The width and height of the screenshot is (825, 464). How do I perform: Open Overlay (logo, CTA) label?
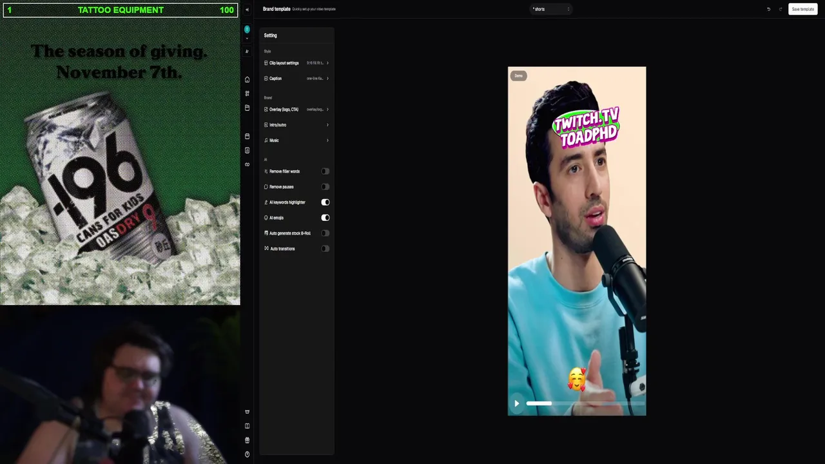tap(284, 110)
